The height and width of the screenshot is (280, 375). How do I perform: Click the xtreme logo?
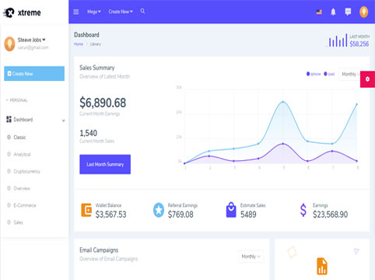(22, 12)
